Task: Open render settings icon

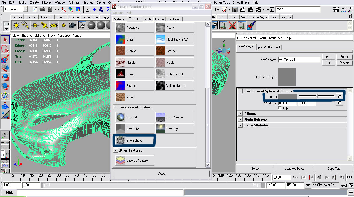Action: click(258, 9)
